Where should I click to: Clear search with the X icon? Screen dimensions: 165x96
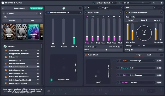37,13
